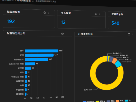Click the 测试: 21 donut label
The image size is (136, 102).
pyautogui.click(x=126, y=57)
